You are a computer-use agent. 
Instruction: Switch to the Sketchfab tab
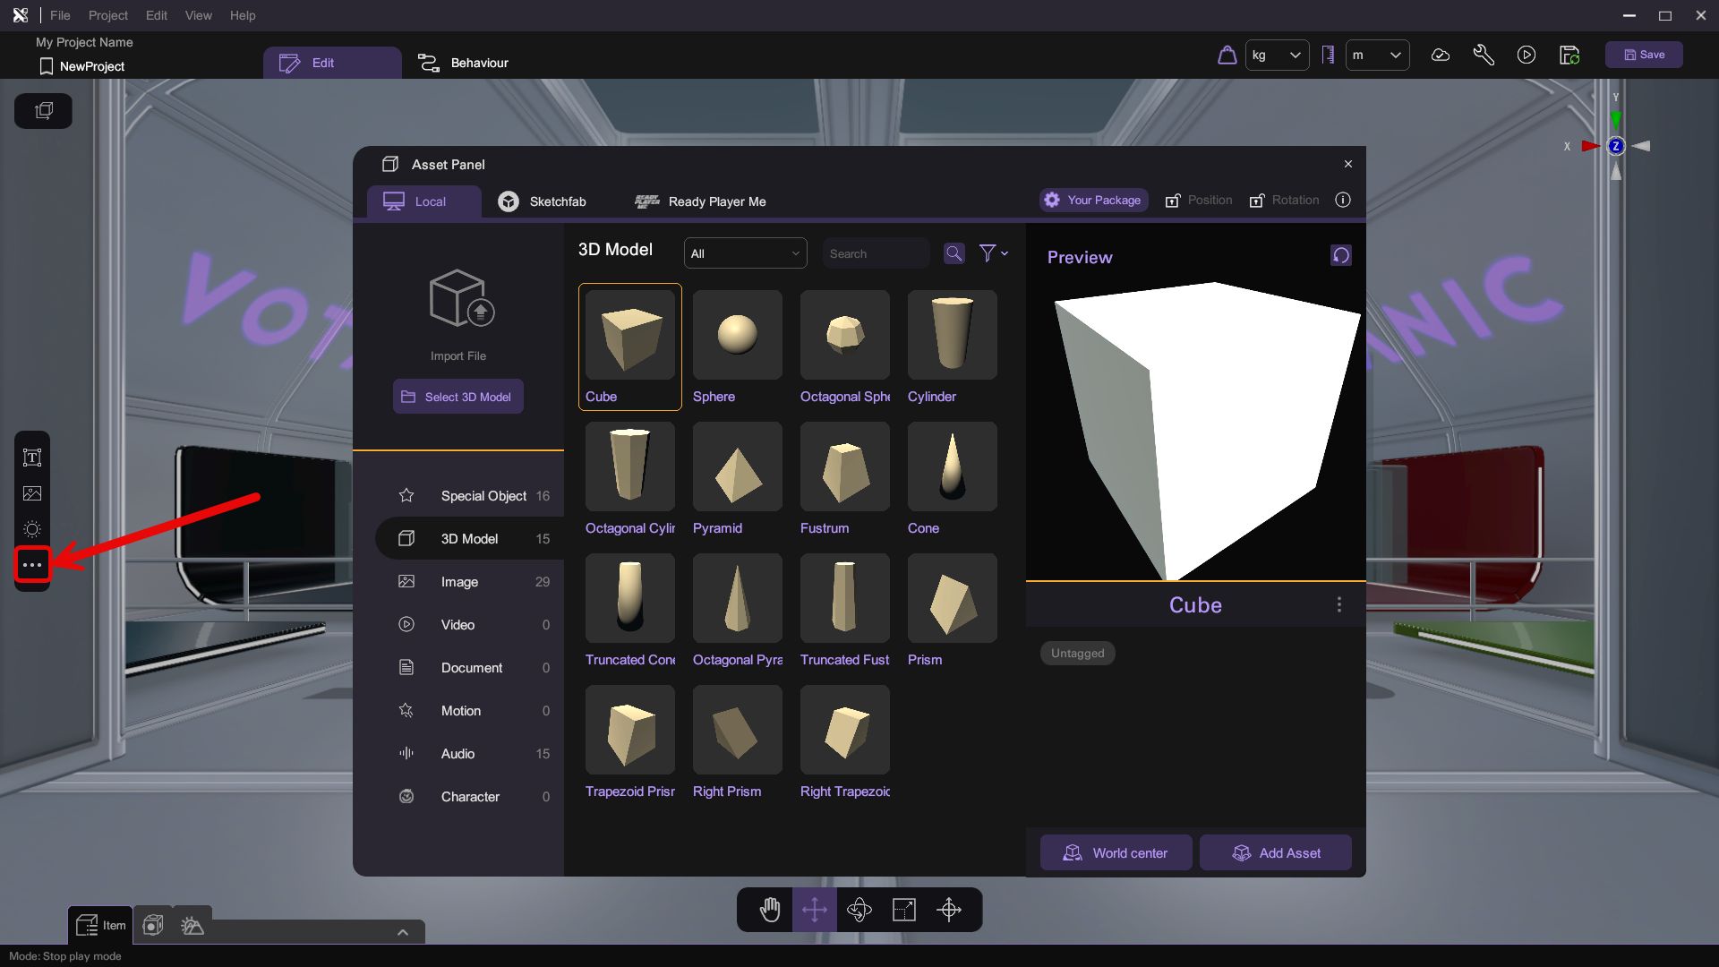pyautogui.click(x=543, y=201)
